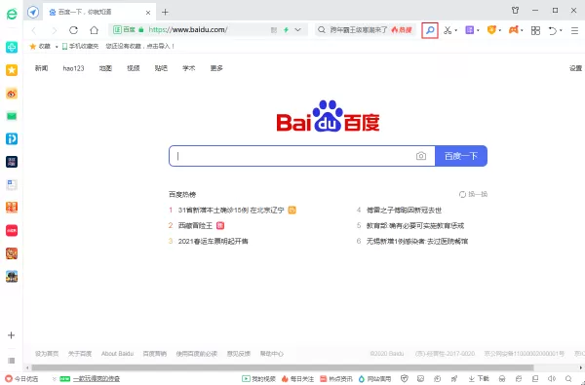Screen dimensions: 585x385
Task: Open the 视频 nav link
Action: click(134, 68)
